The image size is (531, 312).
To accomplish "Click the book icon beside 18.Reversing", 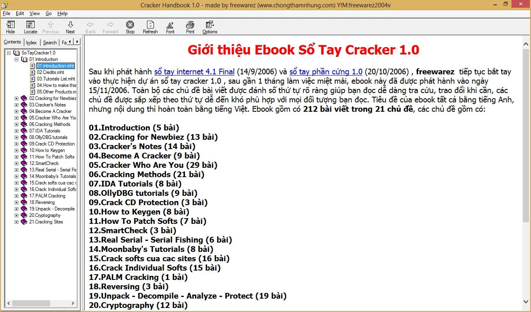I will [x=24, y=202].
